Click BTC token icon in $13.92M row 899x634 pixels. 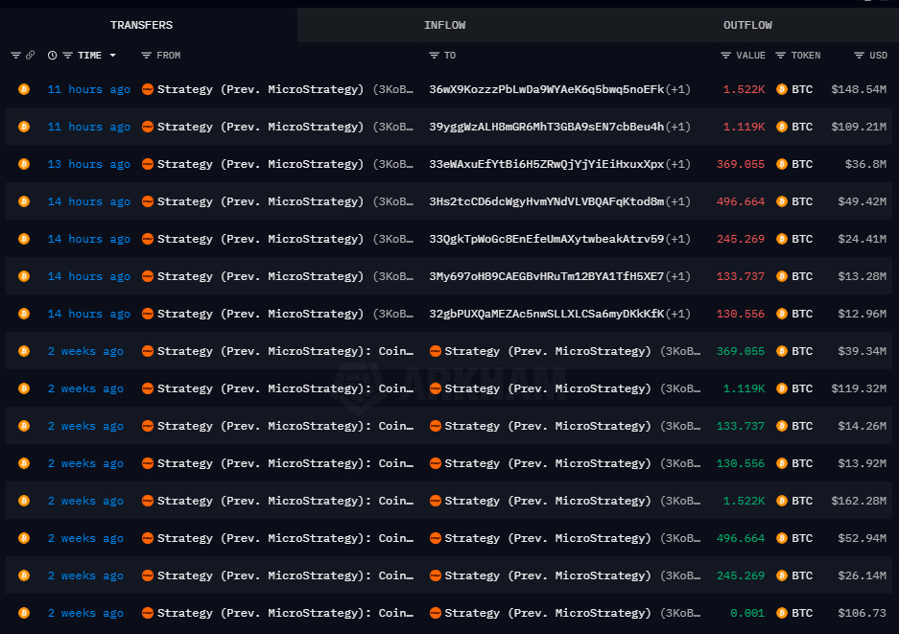(x=781, y=463)
